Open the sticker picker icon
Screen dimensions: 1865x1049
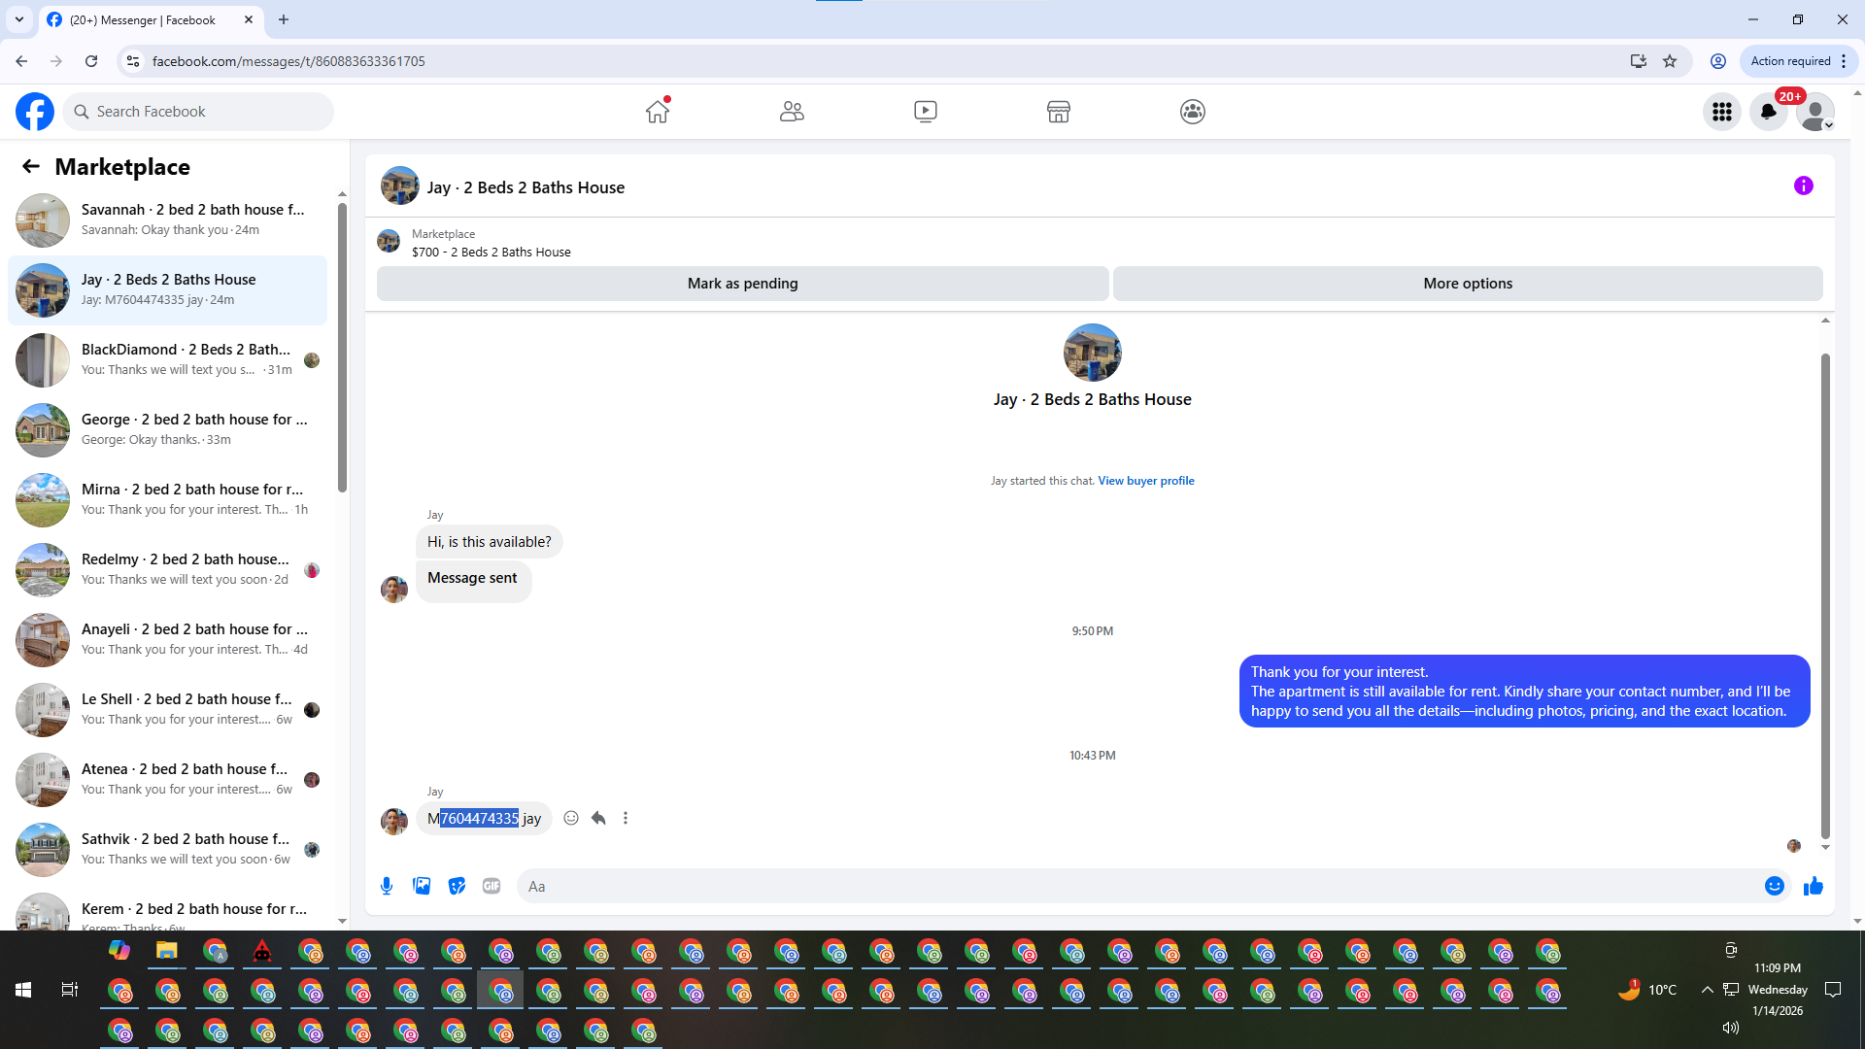pos(457,886)
